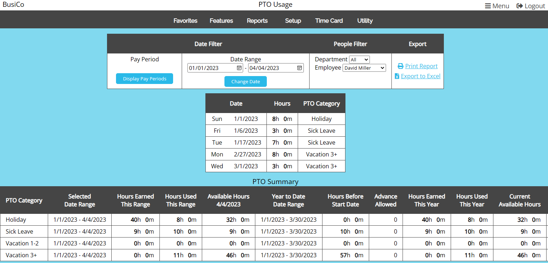
Task: Click the Hours Earned This Range header
Action: point(135,200)
